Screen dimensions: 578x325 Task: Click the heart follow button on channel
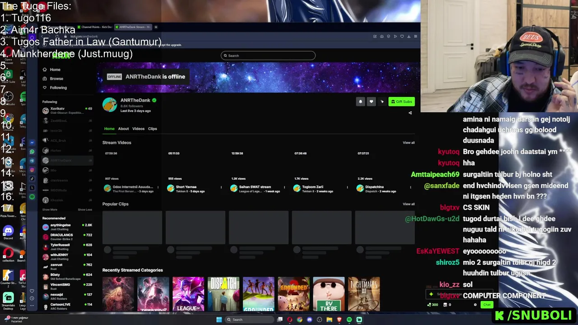pos(371,102)
